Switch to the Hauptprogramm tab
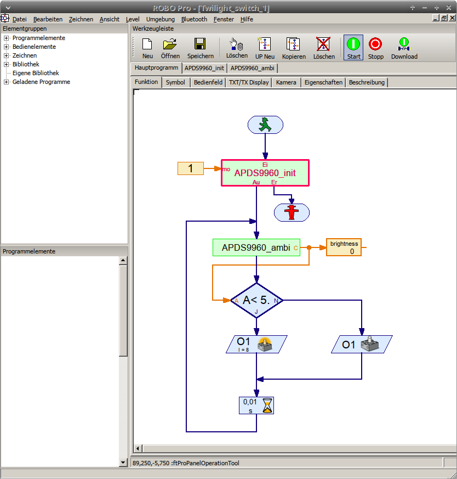The width and height of the screenshot is (457, 479). point(156,68)
